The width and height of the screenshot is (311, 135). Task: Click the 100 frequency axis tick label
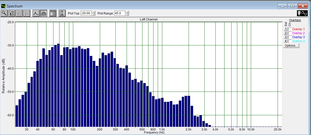click(73, 130)
